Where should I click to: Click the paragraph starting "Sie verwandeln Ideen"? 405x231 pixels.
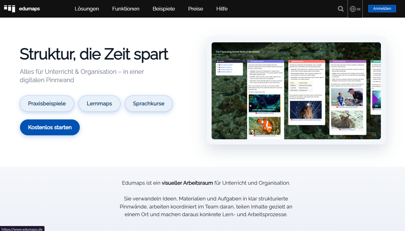point(206,206)
